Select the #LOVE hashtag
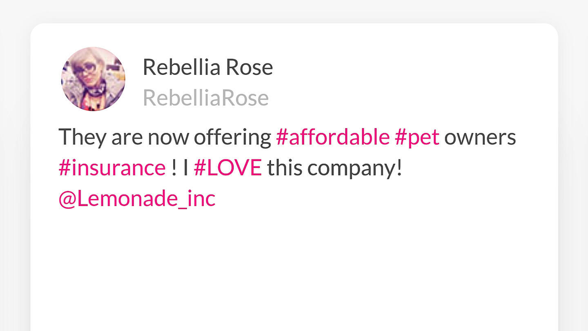This screenshot has width=588, height=331. (227, 168)
